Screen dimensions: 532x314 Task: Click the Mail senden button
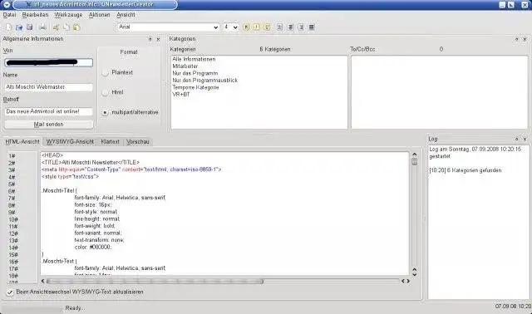tap(48, 125)
